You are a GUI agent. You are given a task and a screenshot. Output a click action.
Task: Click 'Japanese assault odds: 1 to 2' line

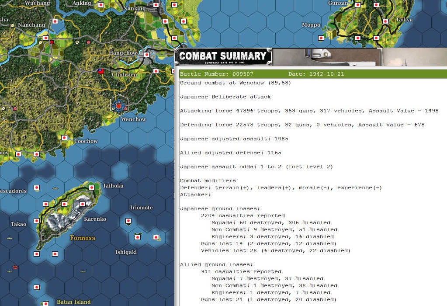tap(256, 167)
